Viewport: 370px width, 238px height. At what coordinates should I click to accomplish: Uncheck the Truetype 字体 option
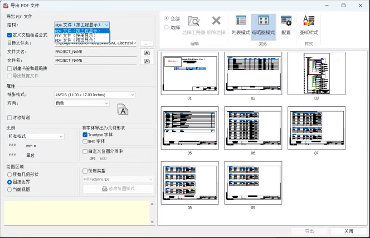click(85, 135)
